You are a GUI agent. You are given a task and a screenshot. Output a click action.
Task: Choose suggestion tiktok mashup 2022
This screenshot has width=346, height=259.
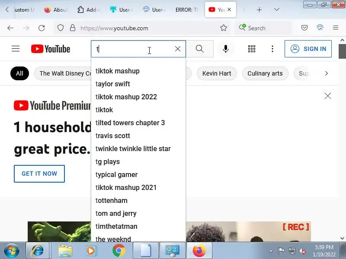click(x=138, y=97)
